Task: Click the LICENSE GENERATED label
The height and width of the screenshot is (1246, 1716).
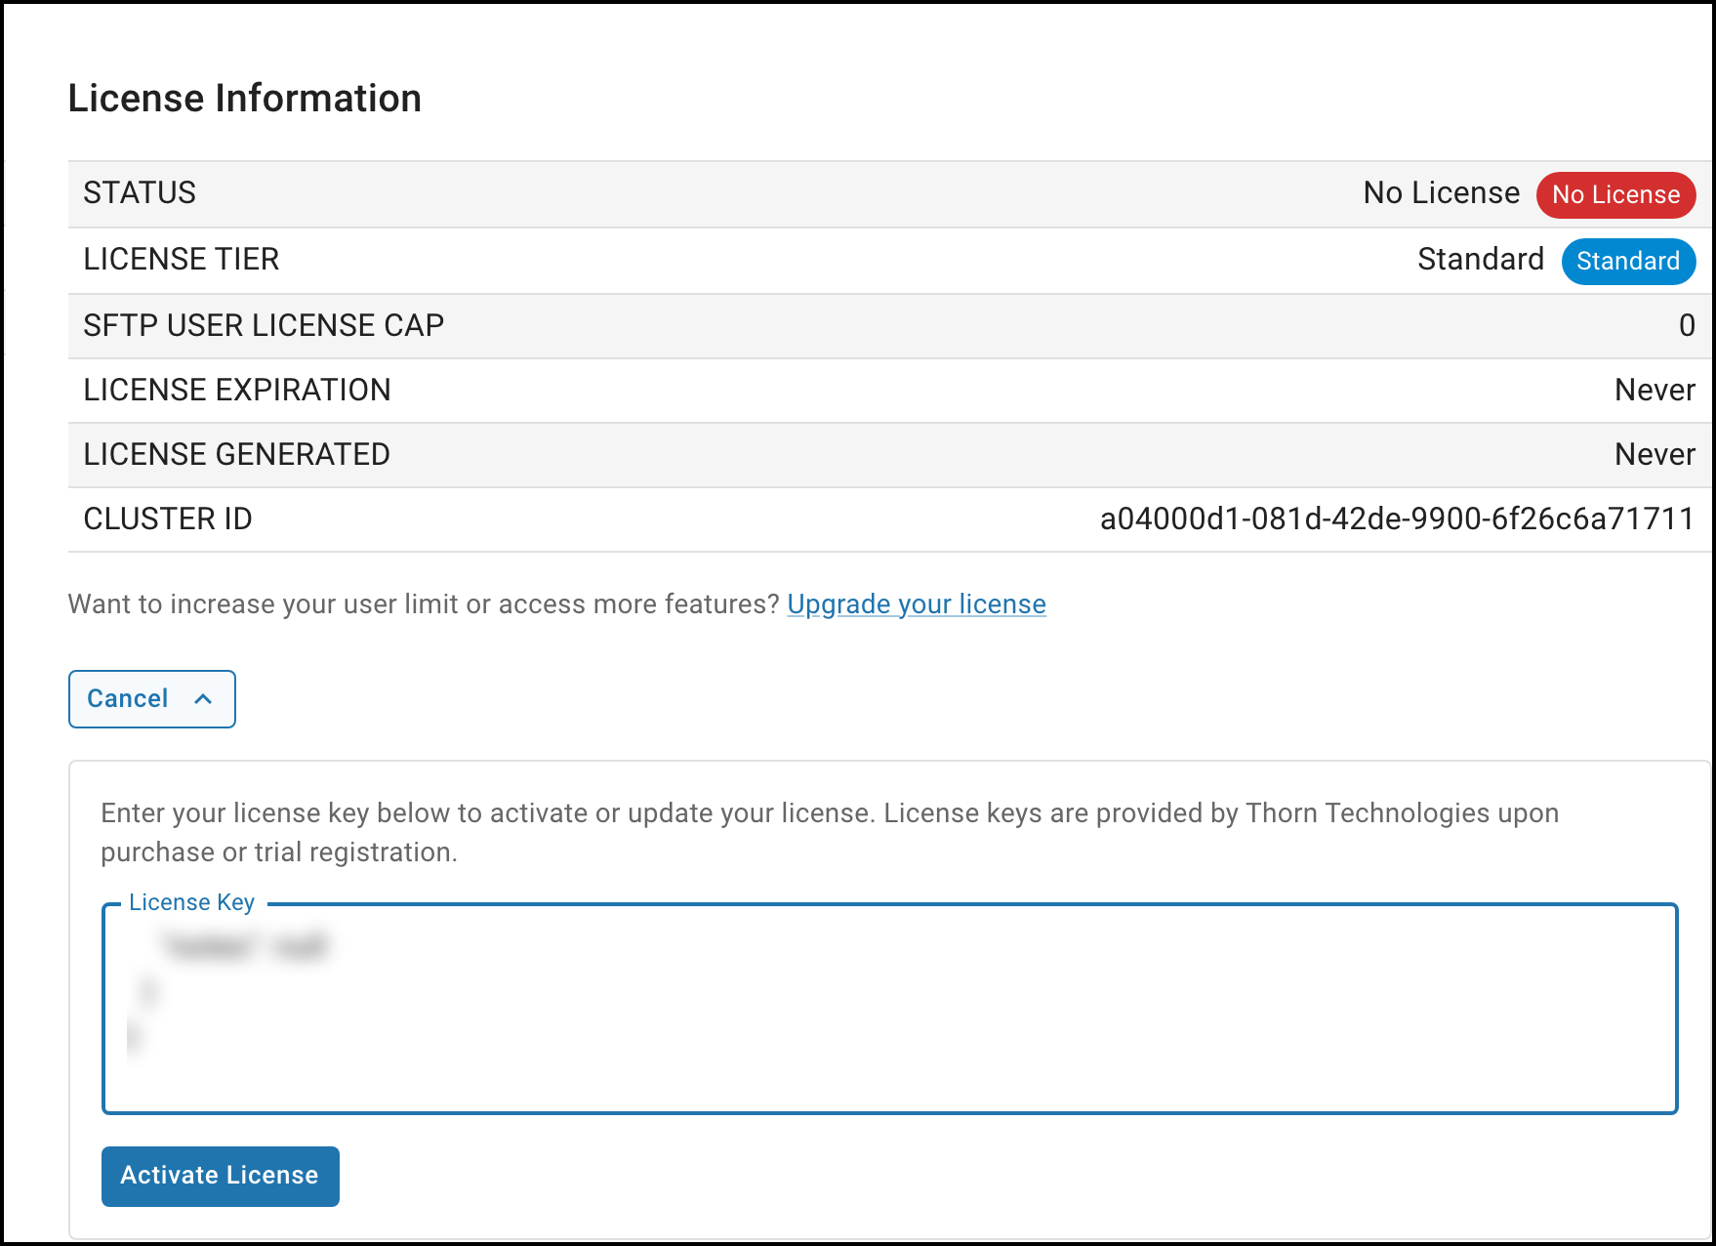Action: 236,454
